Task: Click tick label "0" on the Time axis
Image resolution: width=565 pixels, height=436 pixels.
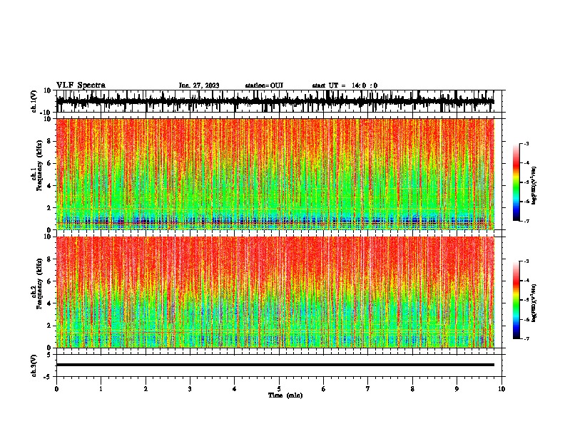Action: coord(56,389)
